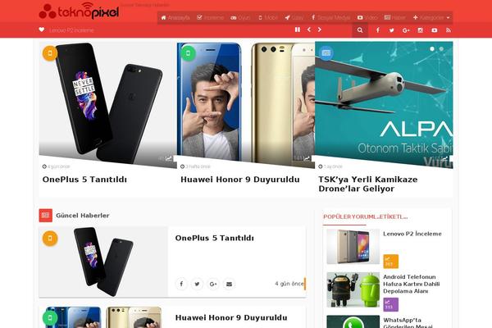Share OnePlus 5 article by email icon
The width and height of the screenshot is (492, 328).
229,284
